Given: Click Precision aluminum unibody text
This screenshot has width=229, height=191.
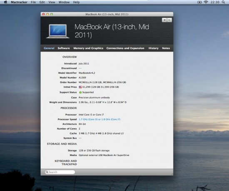Looking at the screenshot, I should 94,97.
